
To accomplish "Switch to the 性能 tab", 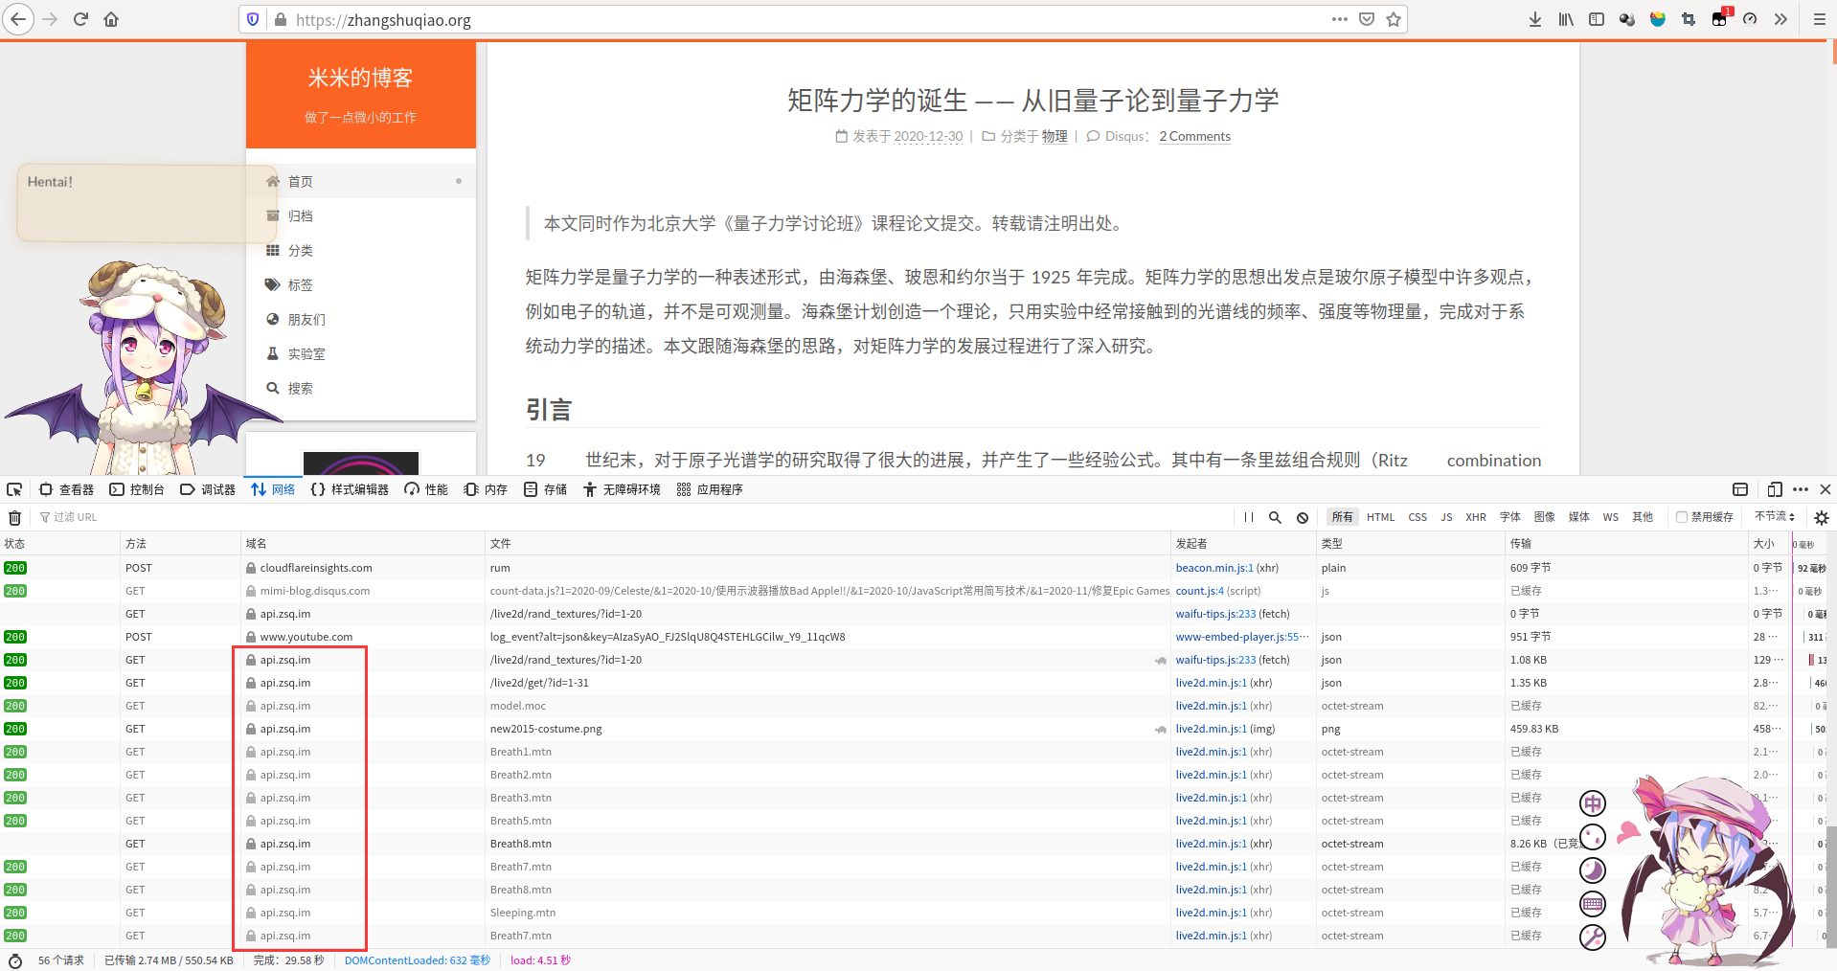I will pyautogui.click(x=426, y=489).
